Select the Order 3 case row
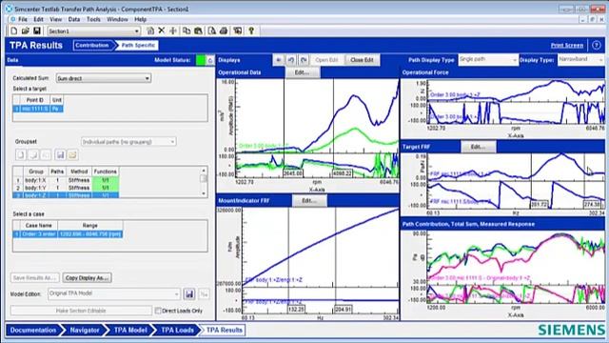The width and height of the screenshot is (609, 343). [x=68, y=234]
